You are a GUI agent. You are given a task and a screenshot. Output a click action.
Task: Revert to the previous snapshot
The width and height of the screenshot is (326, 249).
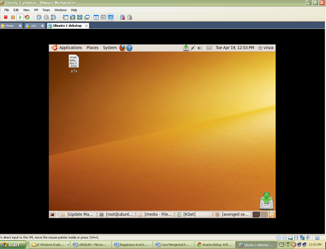point(46,17)
